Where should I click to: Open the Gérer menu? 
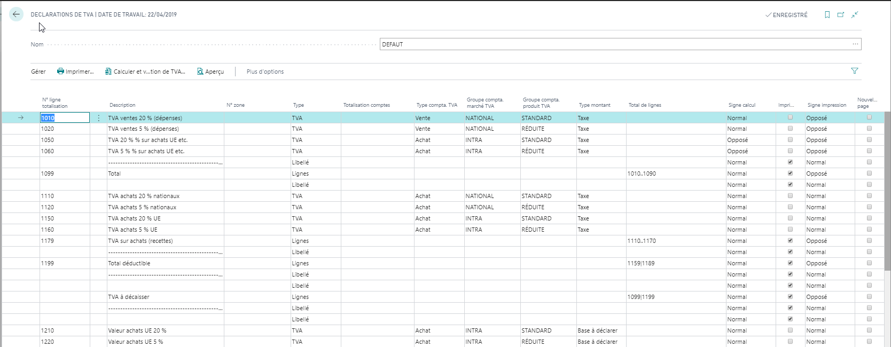[38, 72]
